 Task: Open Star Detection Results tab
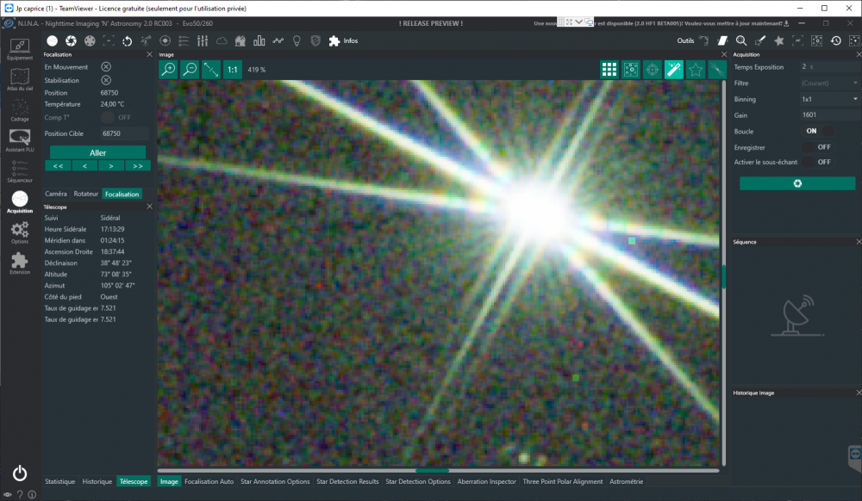(x=347, y=481)
